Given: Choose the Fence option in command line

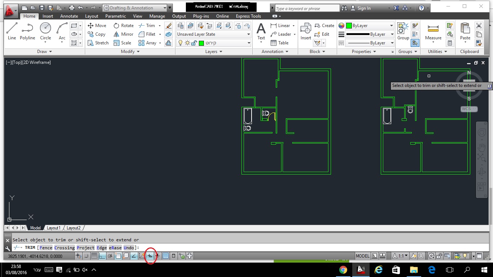Looking at the screenshot, I should click(46, 248).
